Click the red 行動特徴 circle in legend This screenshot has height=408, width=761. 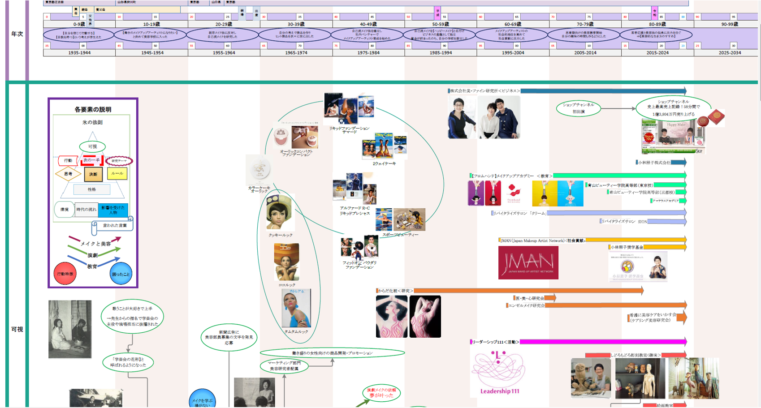[x=65, y=274]
